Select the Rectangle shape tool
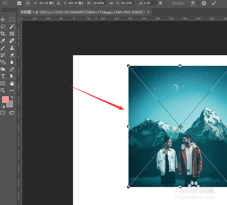The image size is (227, 205). pyautogui.click(x=3, y=83)
